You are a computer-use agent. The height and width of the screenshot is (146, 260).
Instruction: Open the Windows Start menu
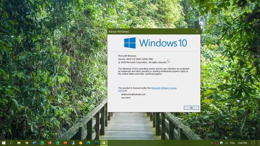coord(4,143)
